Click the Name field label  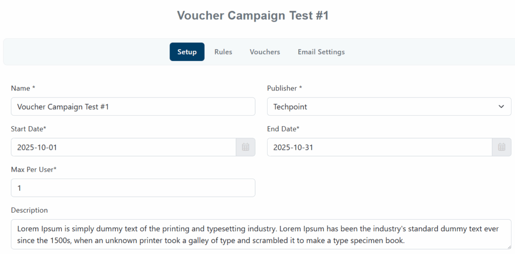[x=23, y=88]
